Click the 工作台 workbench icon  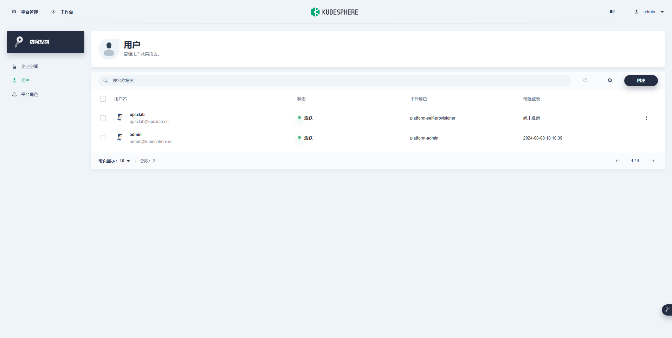[53, 12]
